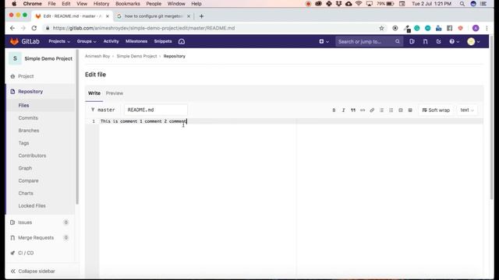The height and width of the screenshot is (280, 499).
Task: Open Tags under Repository
Action: (x=23, y=143)
